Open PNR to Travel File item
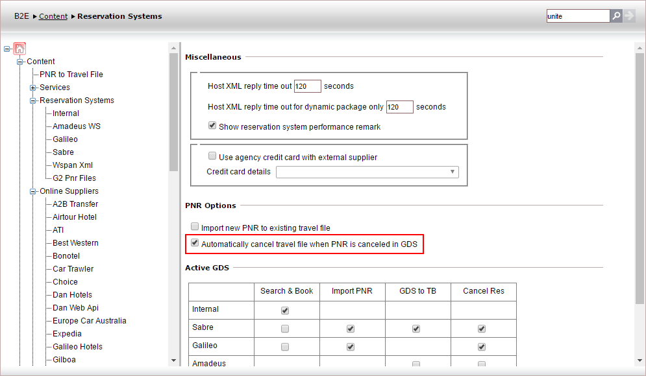 click(x=71, y=75)
